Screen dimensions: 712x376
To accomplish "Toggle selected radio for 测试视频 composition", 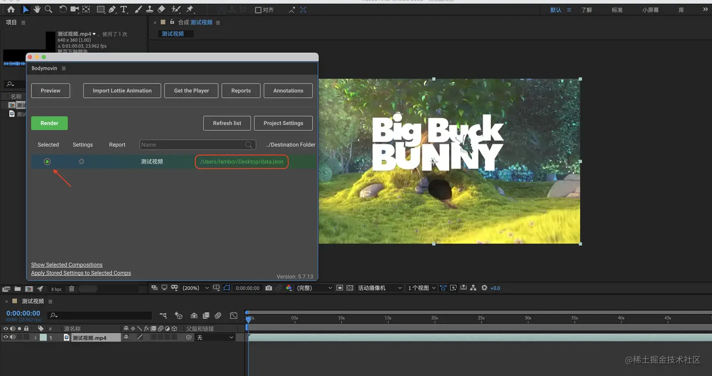I will (47, 162).
